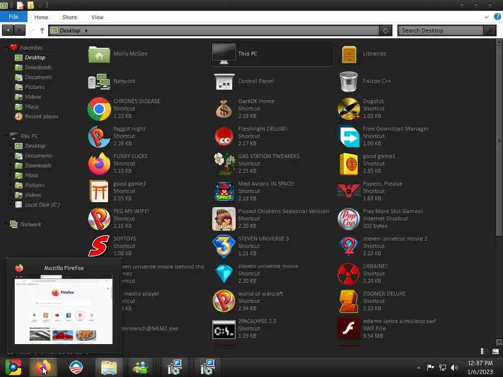Switch to the Share ribbon tab
503x377 pixels.
click(x=70, y=17)
